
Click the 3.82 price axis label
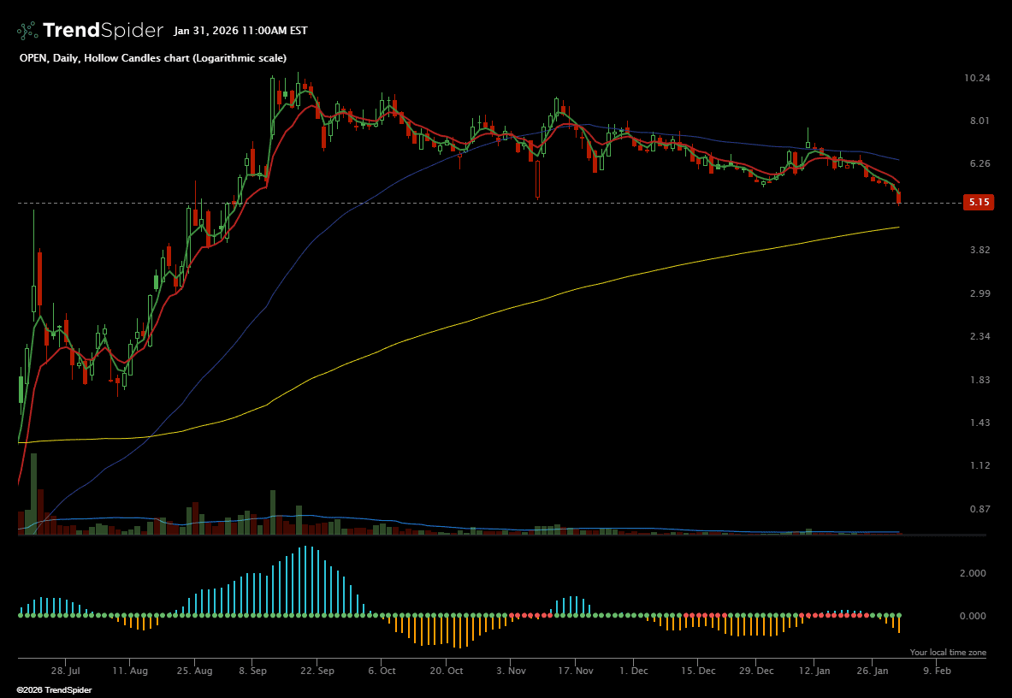click(x=976, y=250)
